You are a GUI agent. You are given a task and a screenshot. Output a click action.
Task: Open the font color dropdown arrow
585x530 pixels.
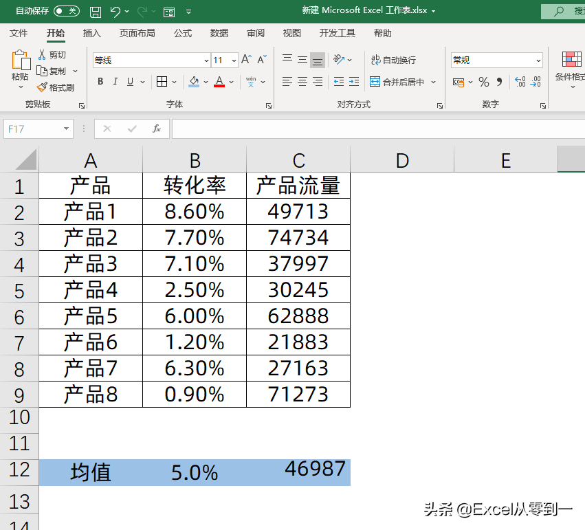(x=231, y=82)
